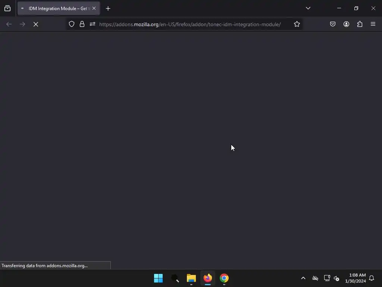Screen dimensions: 382x287
Task: Open network status tray icon
Action: [x=327, y=278]
